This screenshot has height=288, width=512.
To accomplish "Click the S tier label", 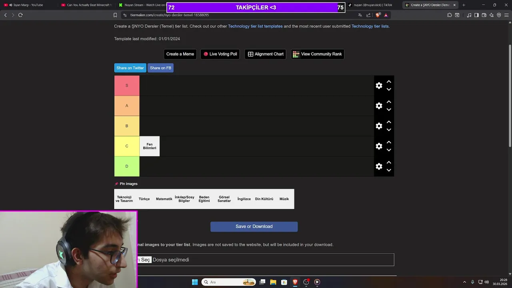I will (x=127, y=86).
